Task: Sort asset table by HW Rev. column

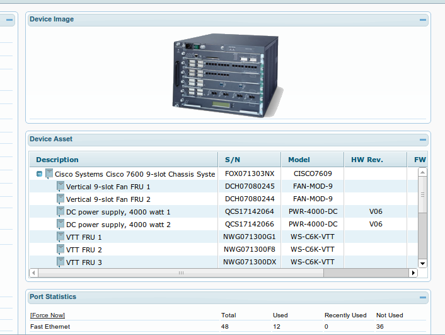Action: (376, 160)
